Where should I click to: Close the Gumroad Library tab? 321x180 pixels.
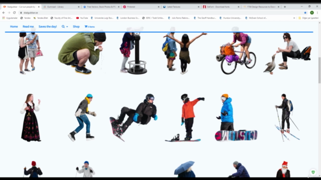tap(79, 6)
